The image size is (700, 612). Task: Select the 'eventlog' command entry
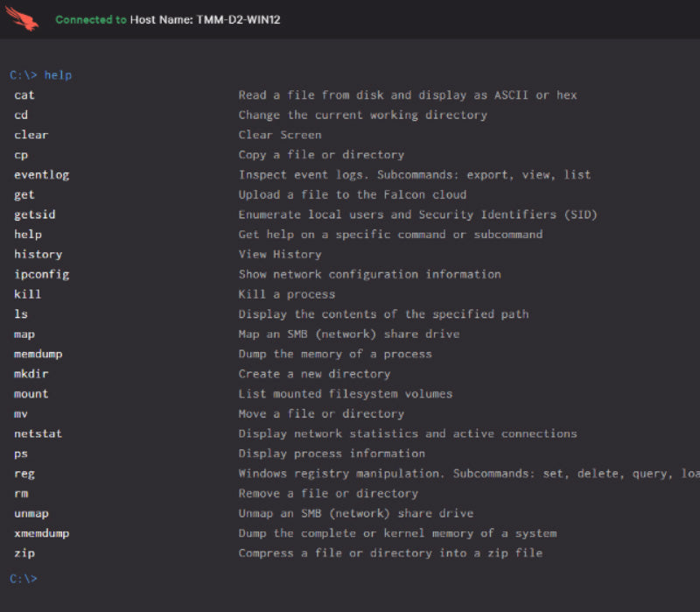[41, 175]
